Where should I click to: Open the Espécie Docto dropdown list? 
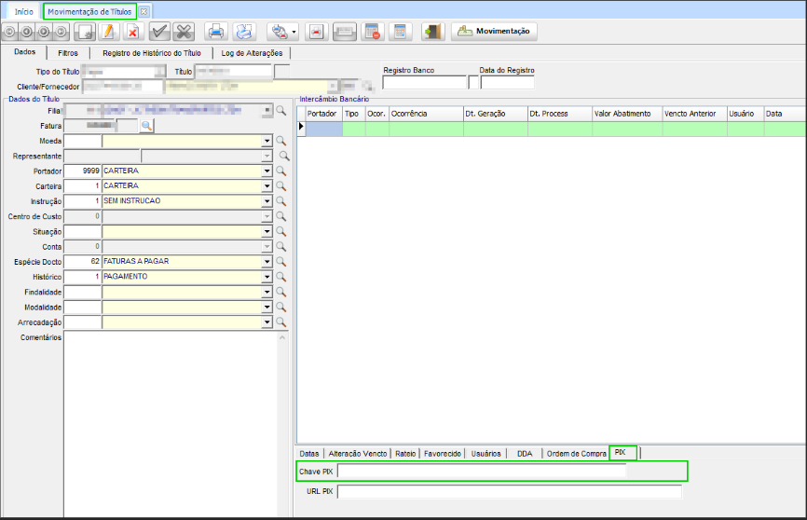[267, 262]
